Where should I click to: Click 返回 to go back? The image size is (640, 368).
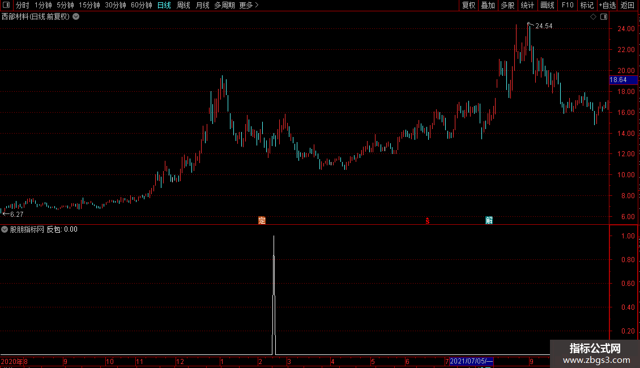pos(628,5)
